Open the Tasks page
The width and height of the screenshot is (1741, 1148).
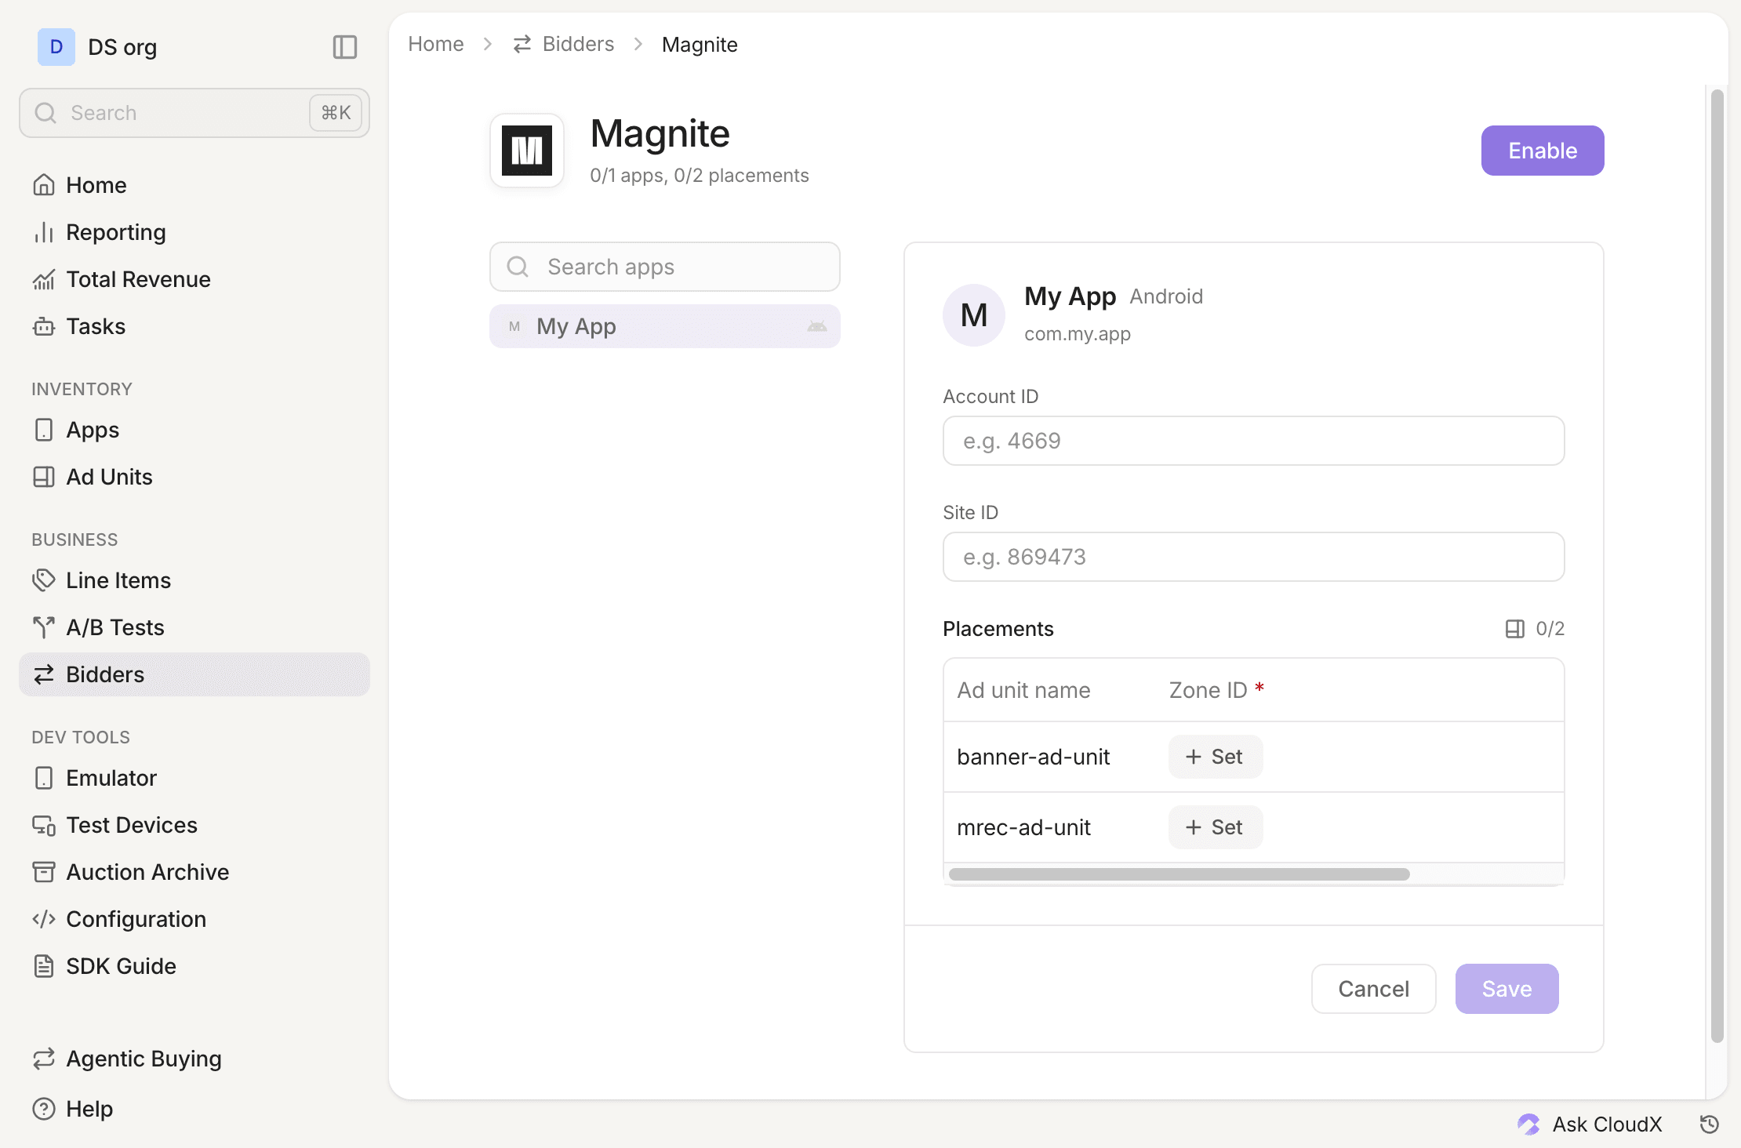pyautogui.click(x=194, y=326)
